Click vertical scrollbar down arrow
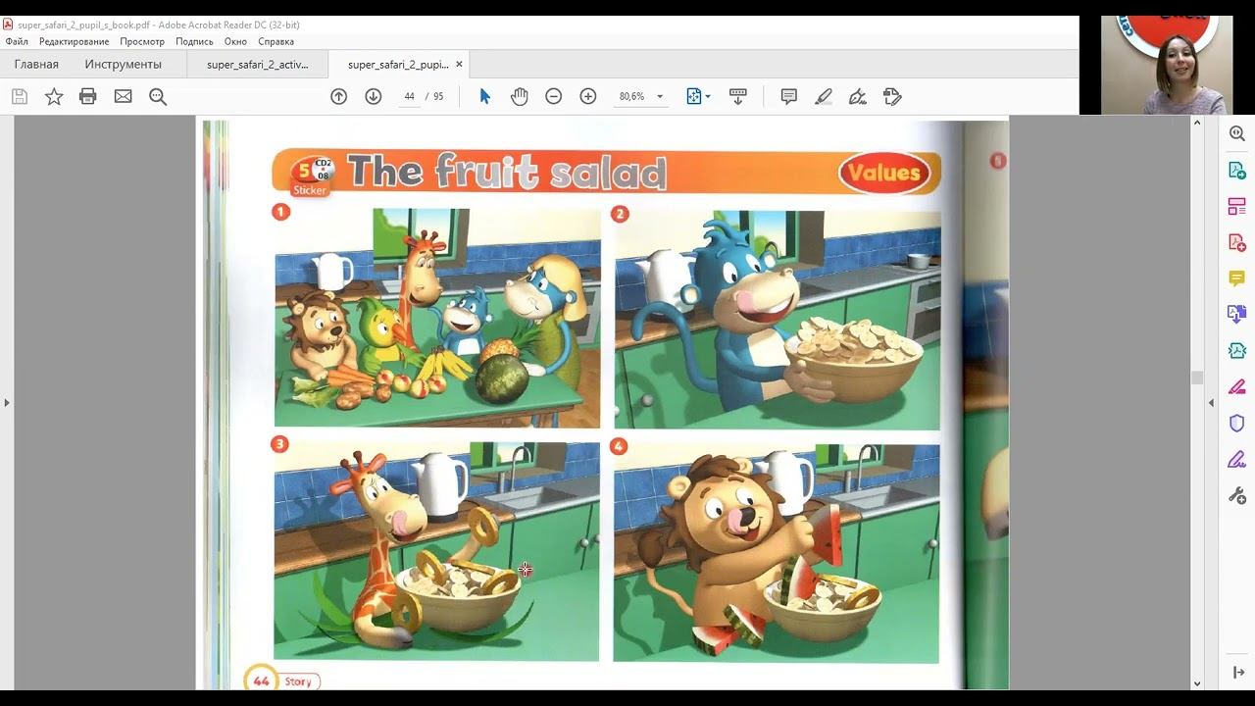1255x706 pixels. point(1196,683)
